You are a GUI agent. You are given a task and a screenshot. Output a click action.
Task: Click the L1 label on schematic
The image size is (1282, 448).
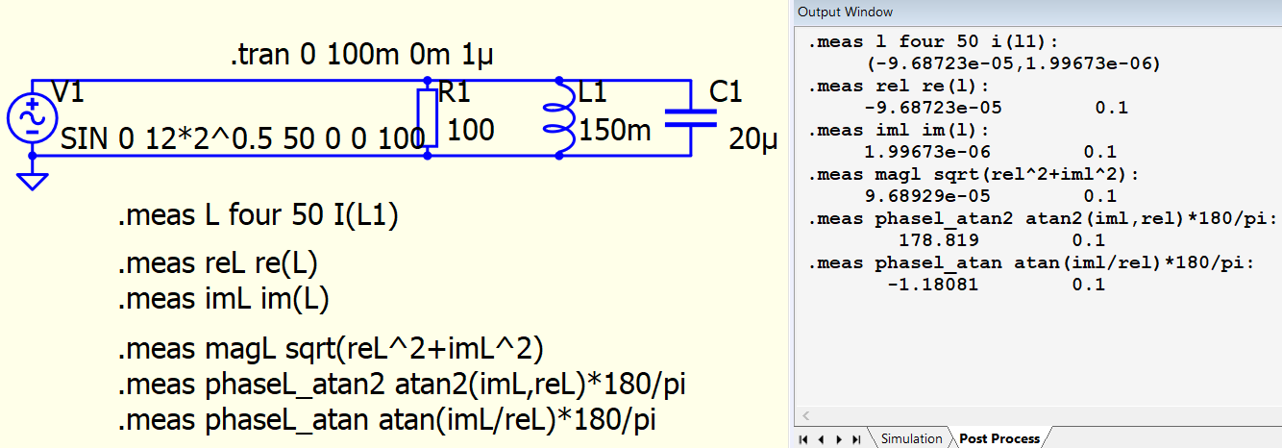(x=593, y=93)
